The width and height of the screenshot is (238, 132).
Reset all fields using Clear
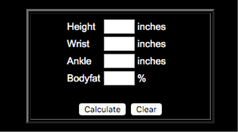point(146,109)
